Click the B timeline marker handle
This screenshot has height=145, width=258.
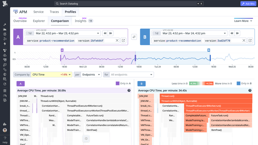point(209,50)
